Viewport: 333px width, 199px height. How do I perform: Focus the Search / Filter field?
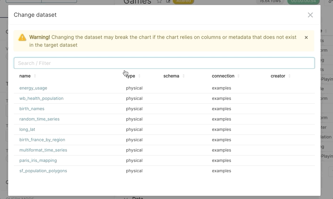tap(164, 63)
